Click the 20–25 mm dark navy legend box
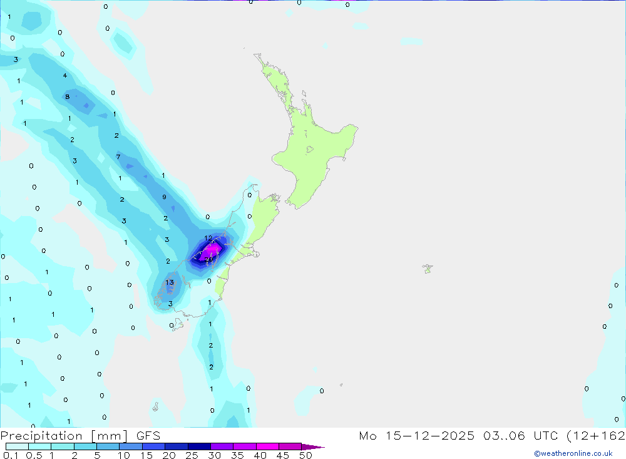 [177, 446]
